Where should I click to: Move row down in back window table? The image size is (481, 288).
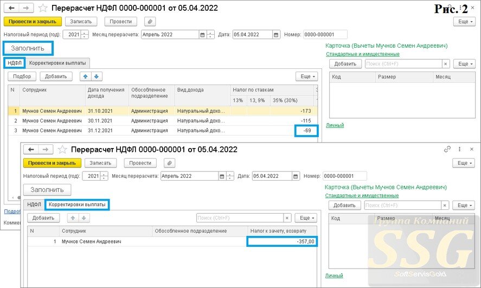click(97, 76)
